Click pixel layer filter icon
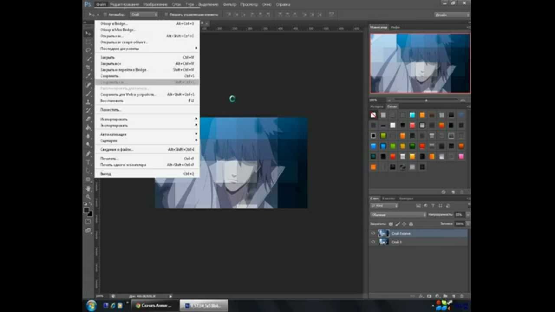This screenshot has height=312, width=555. click(x=418, y=205)
